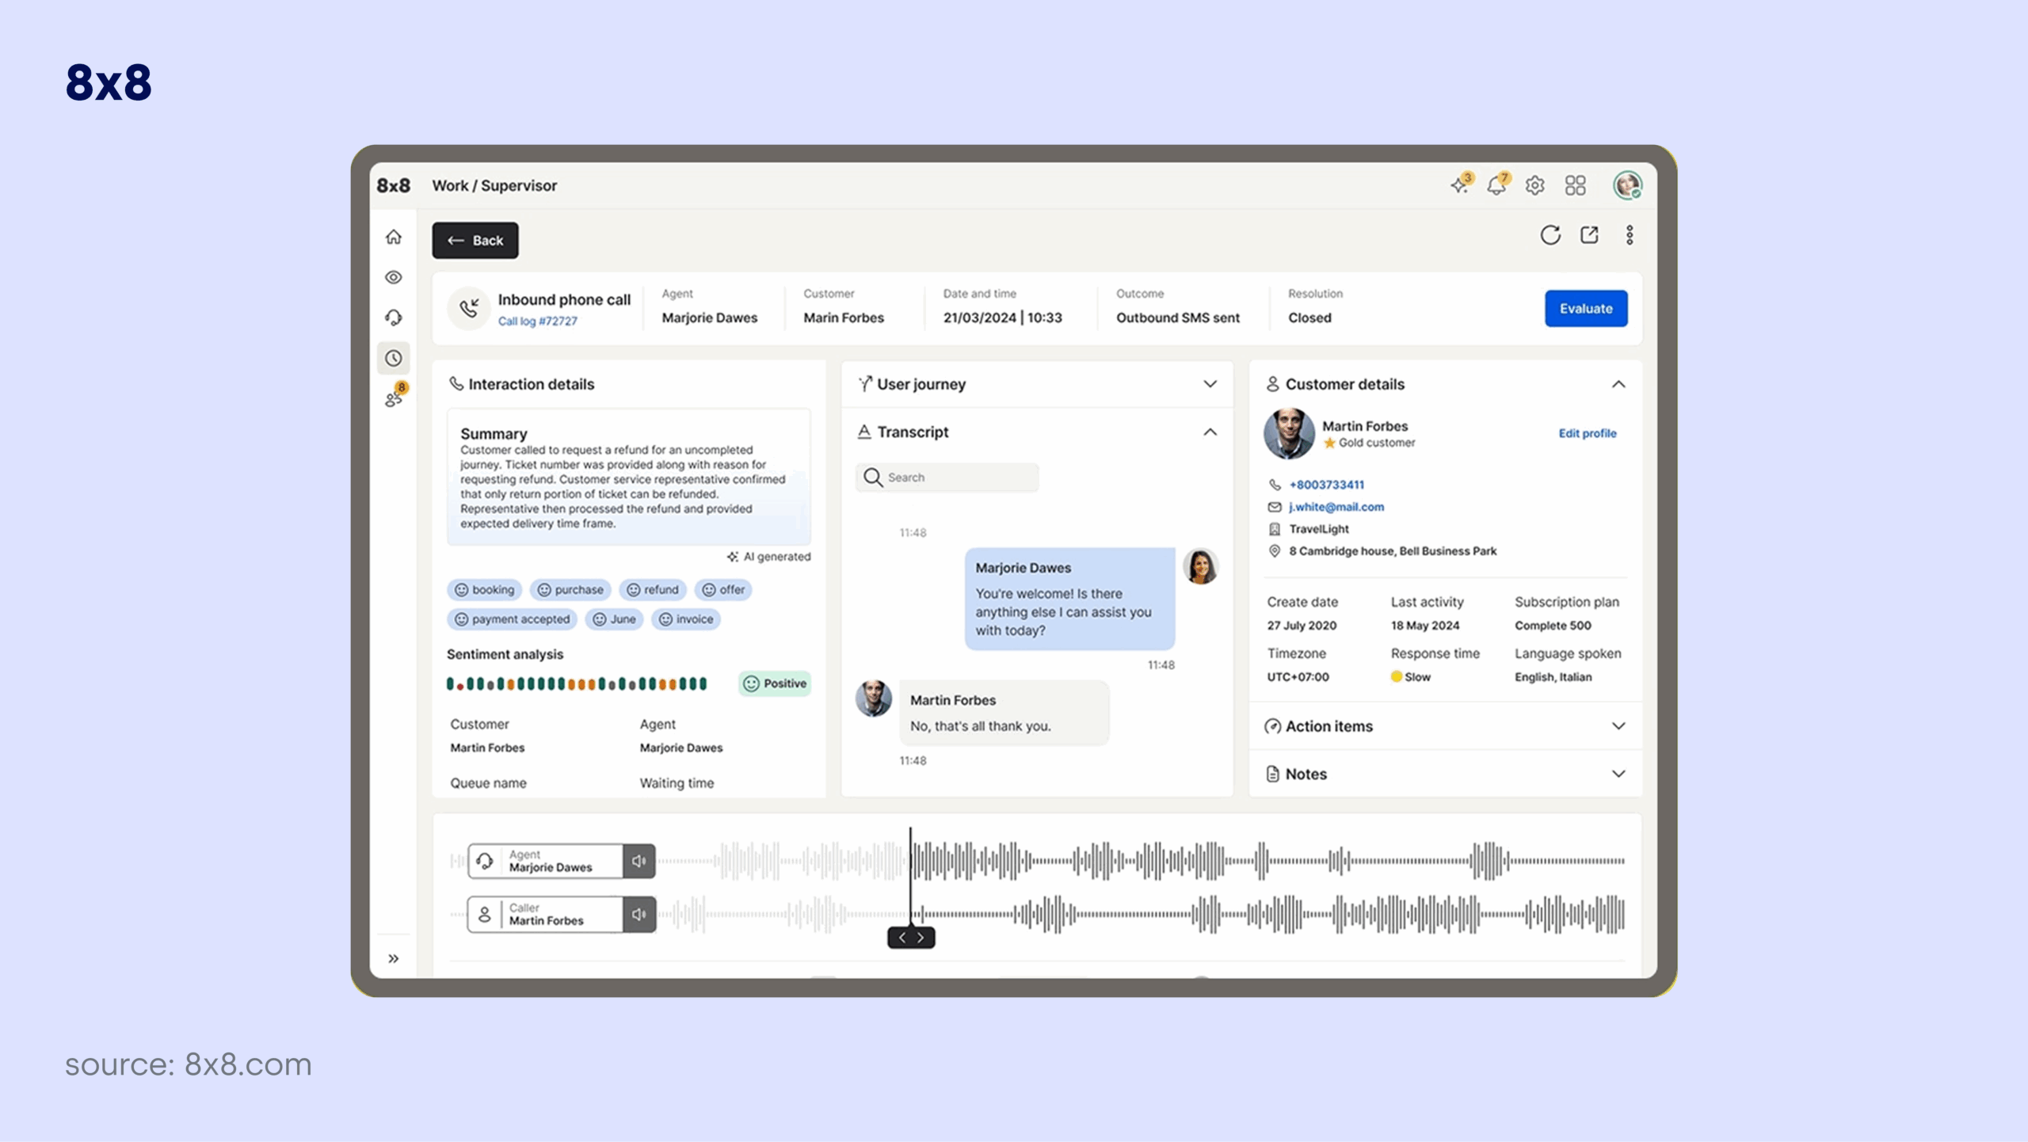The height and width of the screenshot is (1142, 2028).
Task: Click the Edit profile link
Action: click(x=1587, y=433)
